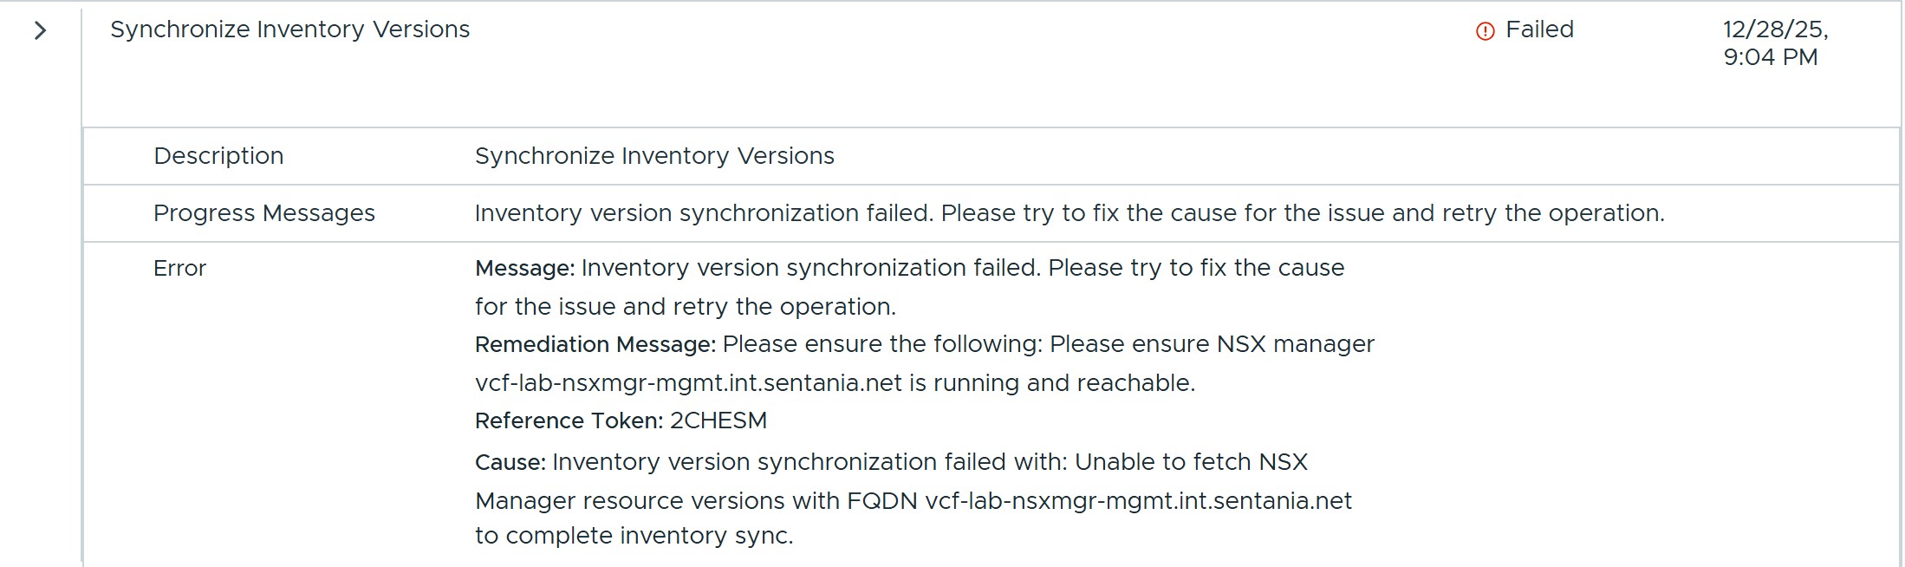The width and height of the screenshot is (1905, 567).
Task: Click the progress message text about synchronization failure
Action: pyautogui.click(x=1069, y=213)
